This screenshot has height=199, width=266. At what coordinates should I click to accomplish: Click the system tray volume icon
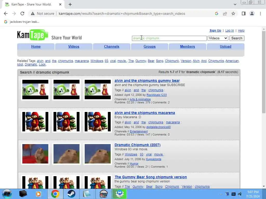coord(240,194)
